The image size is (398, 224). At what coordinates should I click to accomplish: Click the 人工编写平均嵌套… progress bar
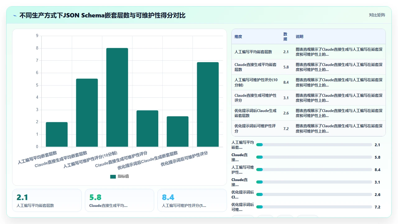tap(314, 145)
